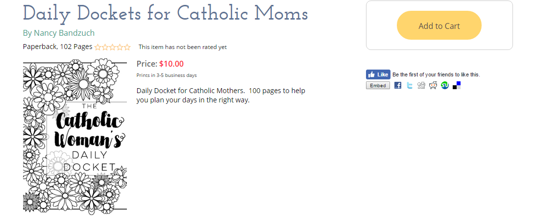This screenshot has height=220, width=536.
Task: Click the Daily Dockets book title
Action: pos(165,13)
